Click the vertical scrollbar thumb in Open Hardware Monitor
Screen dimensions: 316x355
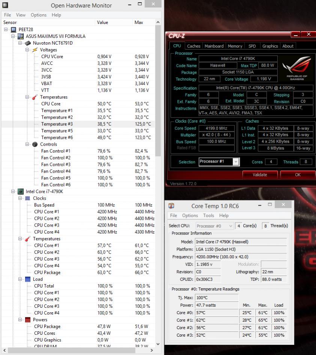tap(158, 91)
